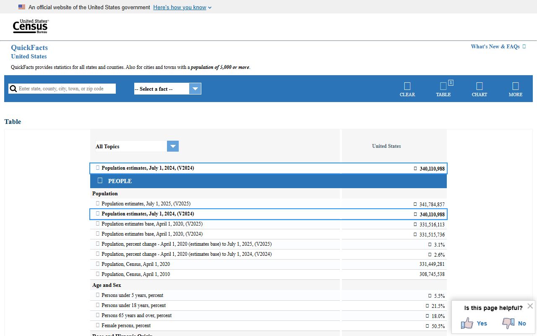The image size is (537, 336).
Task: Click info icon for percent change to July 1, 2025
Action: [98, 244]
